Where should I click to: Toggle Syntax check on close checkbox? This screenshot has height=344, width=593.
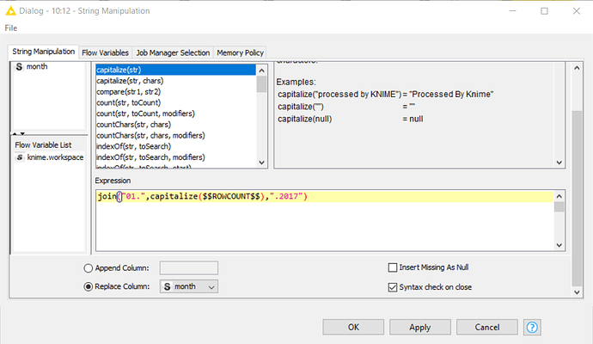(393, 287)
